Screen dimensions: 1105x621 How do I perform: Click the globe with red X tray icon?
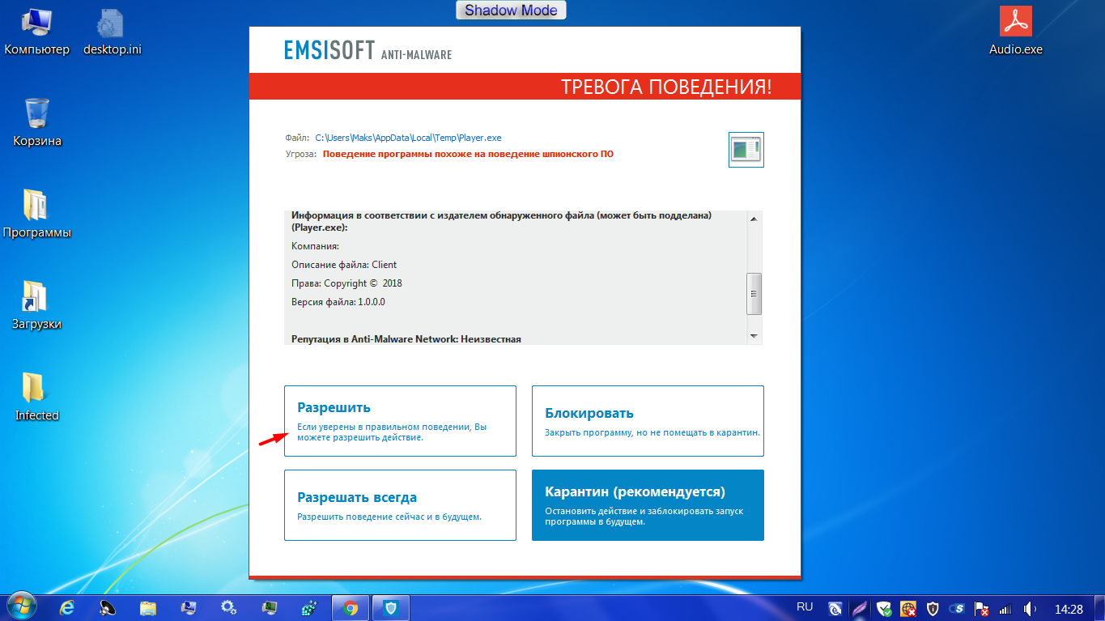tap(908, 608)
